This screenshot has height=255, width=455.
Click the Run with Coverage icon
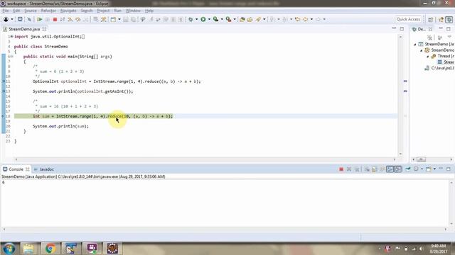coord(215,19)
